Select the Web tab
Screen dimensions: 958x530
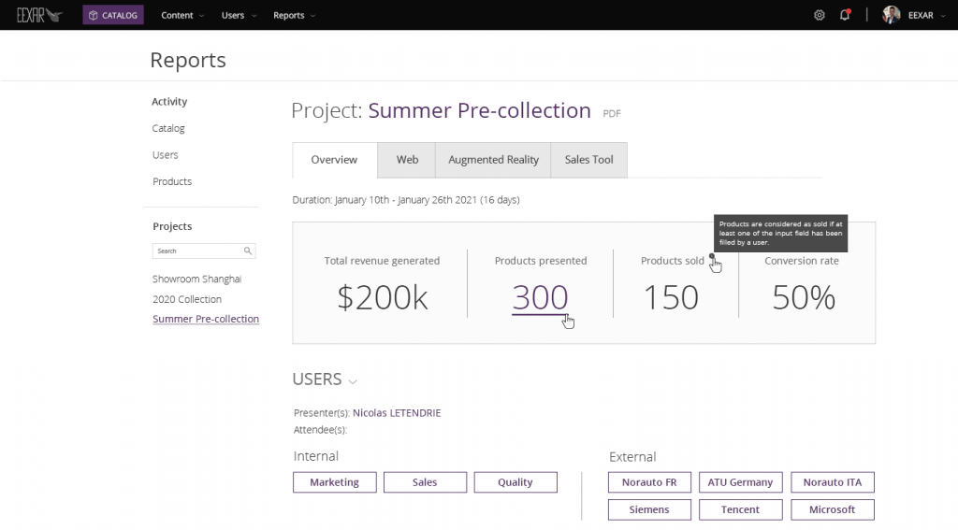407,160
